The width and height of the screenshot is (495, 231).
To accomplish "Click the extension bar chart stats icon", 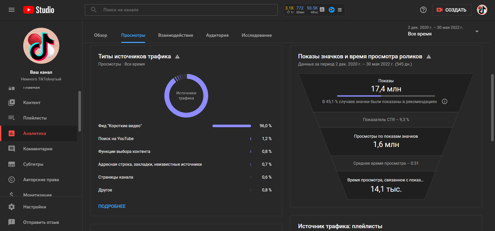I will [322, 10].
